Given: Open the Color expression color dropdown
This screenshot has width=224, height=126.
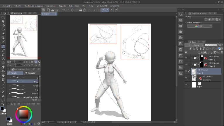Looking at the screenshot, I should (x=200, y=26).
